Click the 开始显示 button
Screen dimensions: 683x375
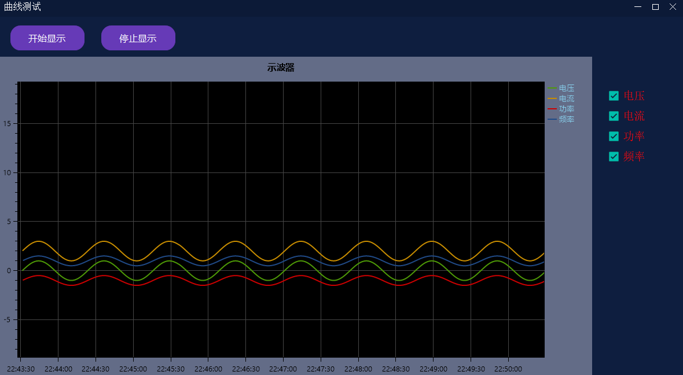point(47,38)
